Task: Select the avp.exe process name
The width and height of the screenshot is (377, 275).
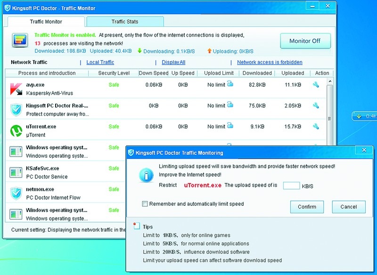Action: pos(35,85)
